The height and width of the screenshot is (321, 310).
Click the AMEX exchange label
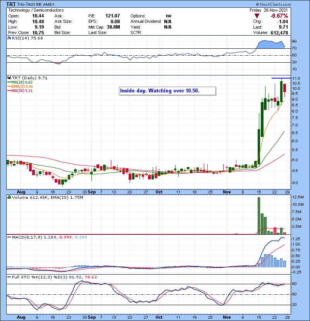tap(49, 5)
